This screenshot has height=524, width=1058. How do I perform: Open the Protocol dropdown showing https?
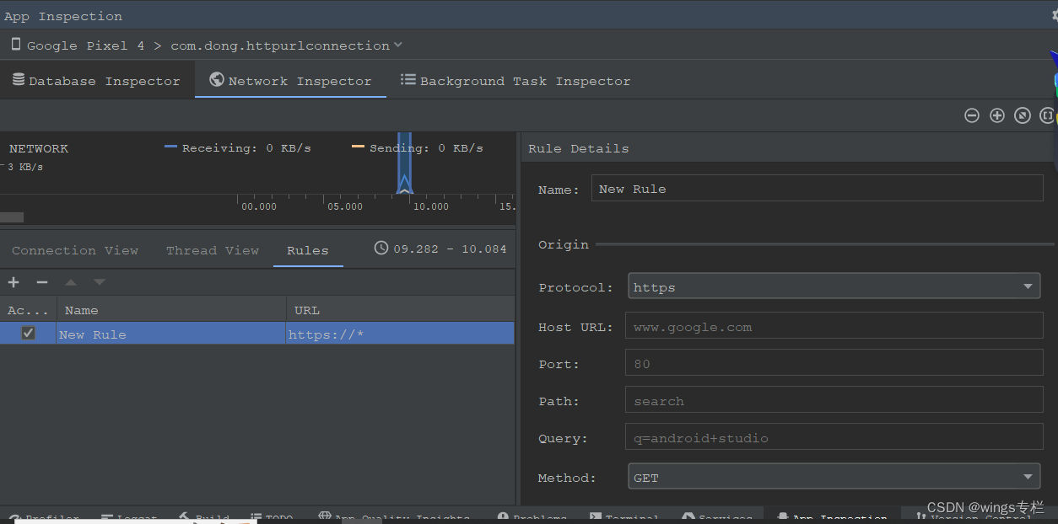pyautogui.click(x=834, y=286)
